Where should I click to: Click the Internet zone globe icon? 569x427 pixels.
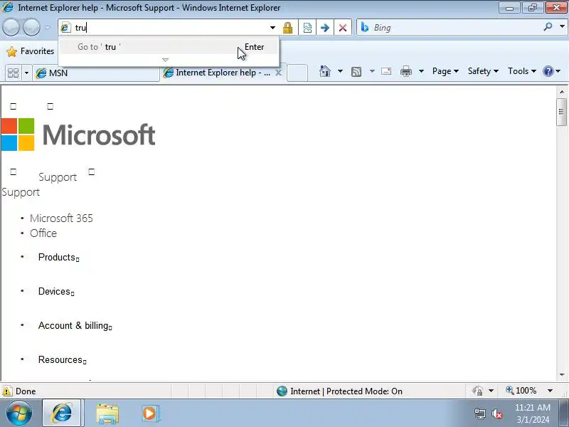pos(282,391)
